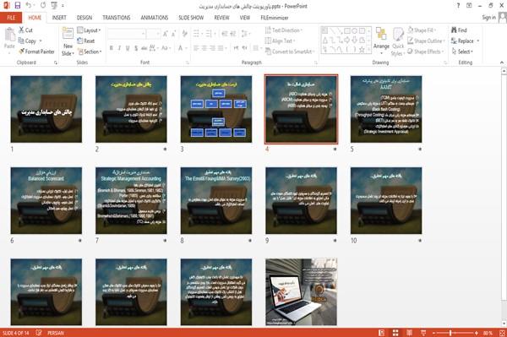Screen dimensions: 507x337
Task: Click the Format Painter brush icon
Action: [21, 52]
